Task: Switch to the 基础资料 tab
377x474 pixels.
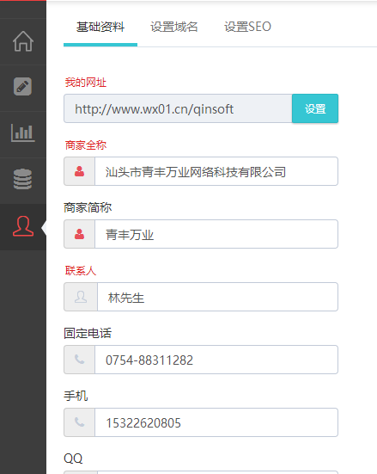Action: pos(100,27)
